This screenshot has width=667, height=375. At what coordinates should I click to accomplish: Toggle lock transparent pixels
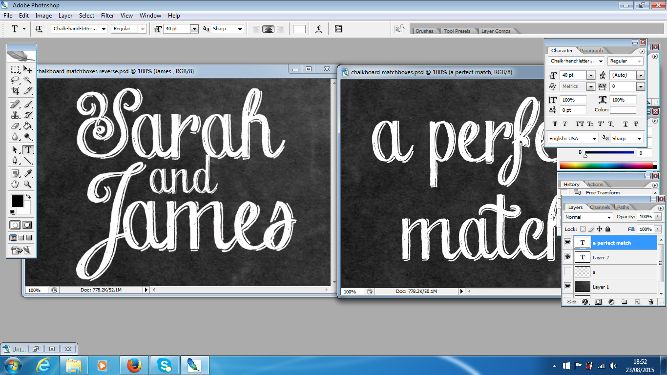[583, 229]
